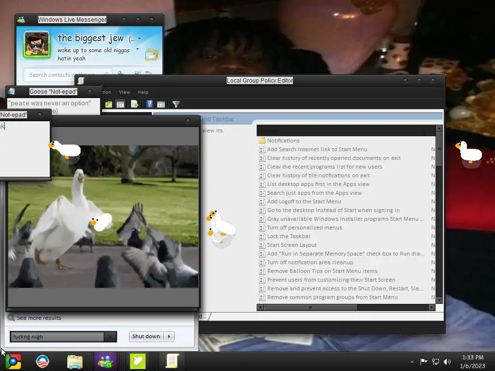The width and height of the screenshot is (495, 371).
Task: Click the policy list scroll up arrow
Action: [439, 128]
